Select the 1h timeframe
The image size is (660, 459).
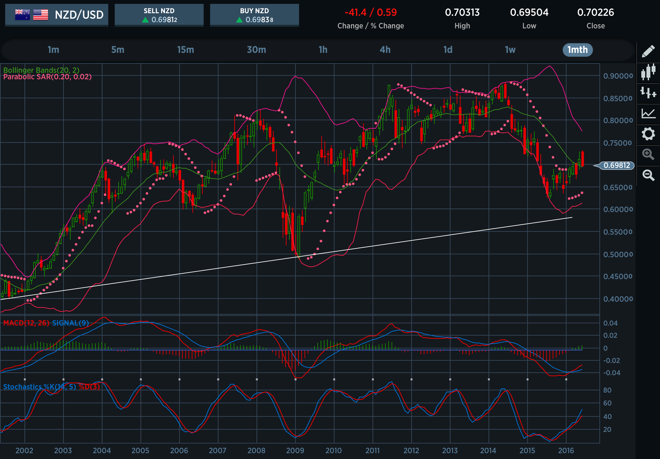323,50
